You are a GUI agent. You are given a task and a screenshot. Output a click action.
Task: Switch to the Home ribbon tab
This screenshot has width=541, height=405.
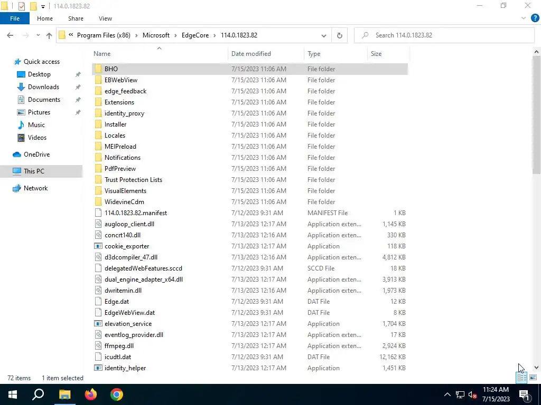click(x=45, y=18)
